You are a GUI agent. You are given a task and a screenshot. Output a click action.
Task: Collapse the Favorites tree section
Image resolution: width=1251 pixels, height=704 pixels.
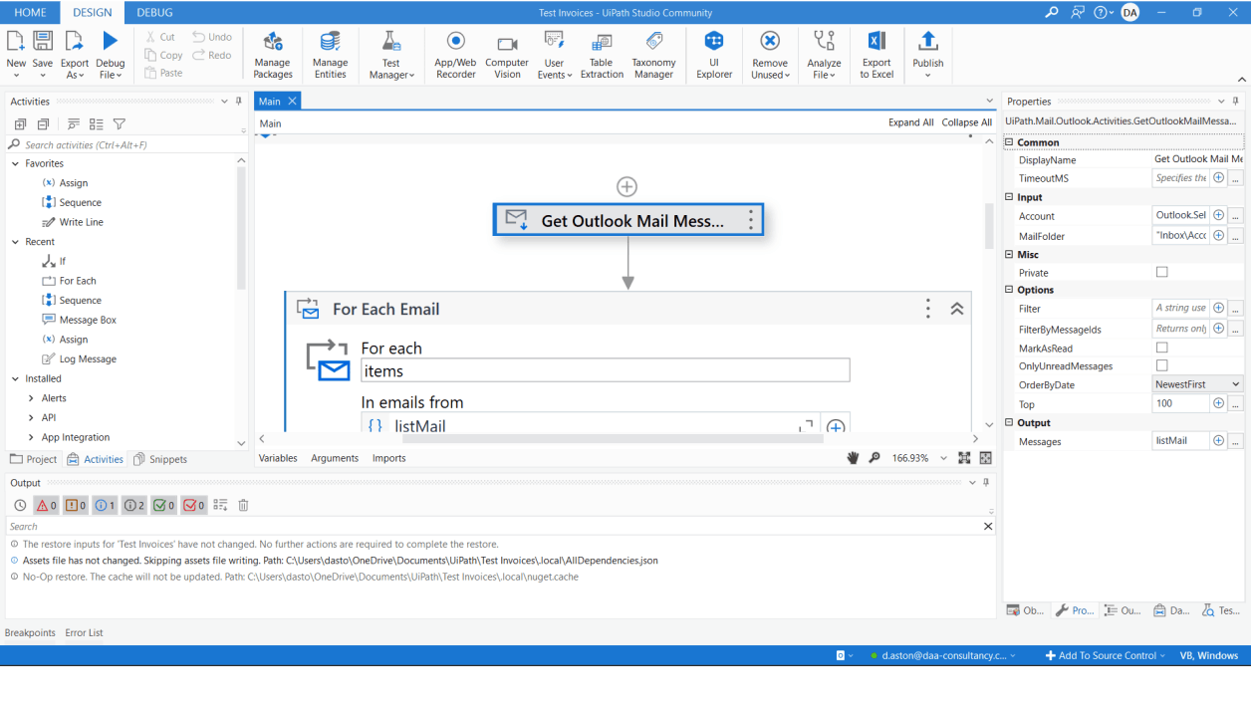[15, 163]
